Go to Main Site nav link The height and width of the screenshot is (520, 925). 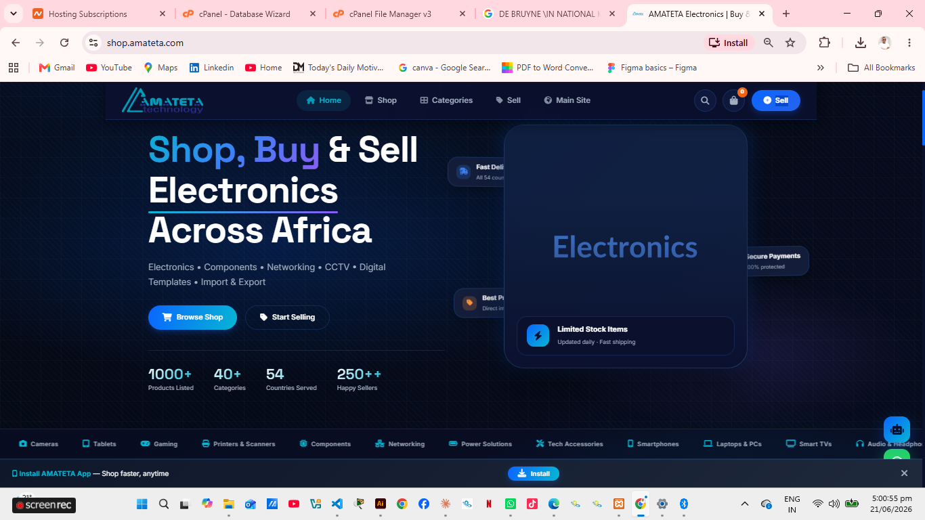(567, 100)
